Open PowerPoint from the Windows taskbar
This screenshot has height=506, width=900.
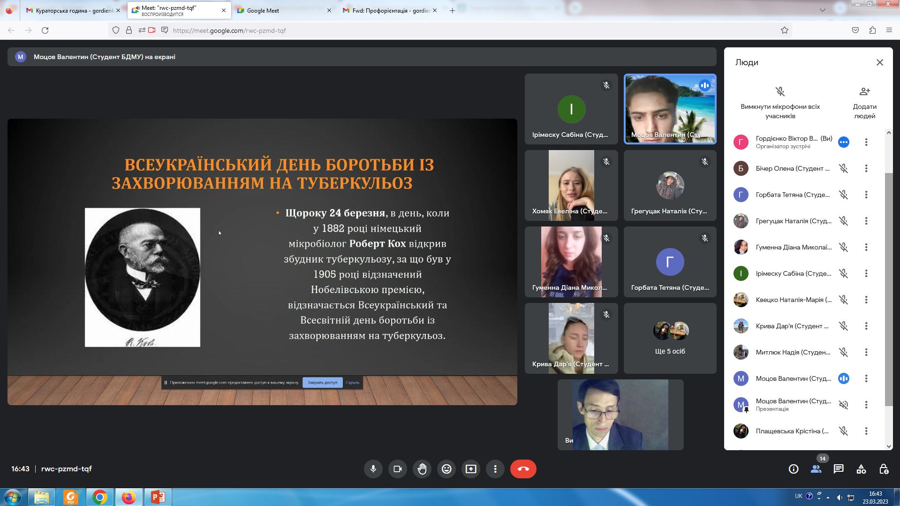pyautogui.click(x=158, y=497)
